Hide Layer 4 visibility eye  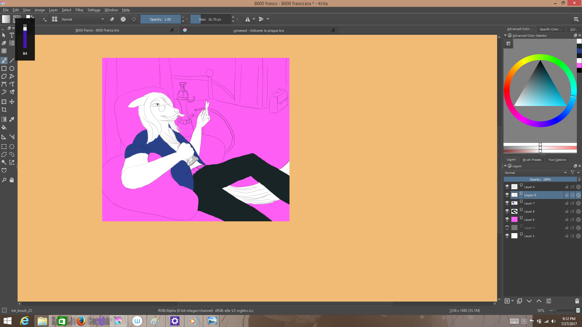tap(507, 187)
